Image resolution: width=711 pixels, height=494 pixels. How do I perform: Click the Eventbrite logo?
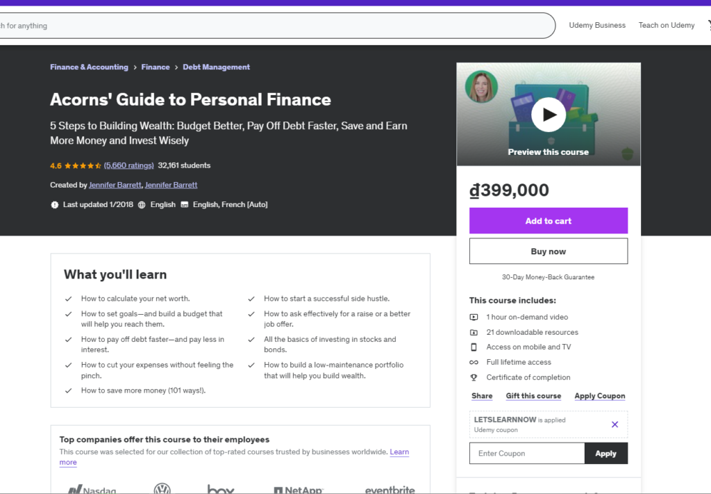coord(390,489)
